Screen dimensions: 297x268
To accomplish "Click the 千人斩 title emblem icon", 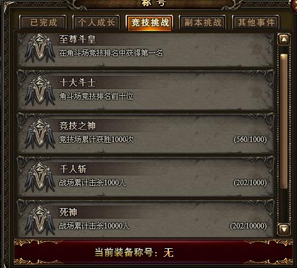I will 40,177.
